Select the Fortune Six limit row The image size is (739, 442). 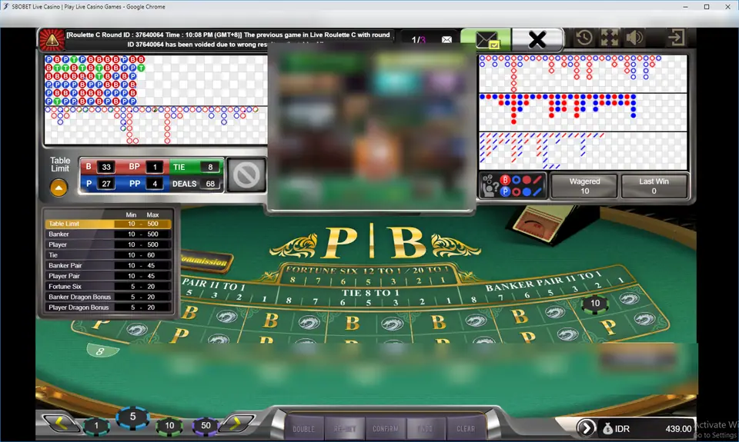[x=109, y=286]
